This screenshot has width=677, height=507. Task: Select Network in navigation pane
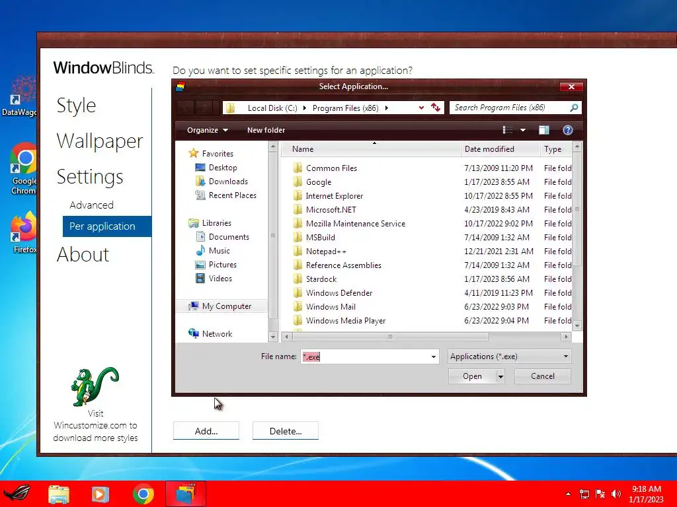[217, 333]
